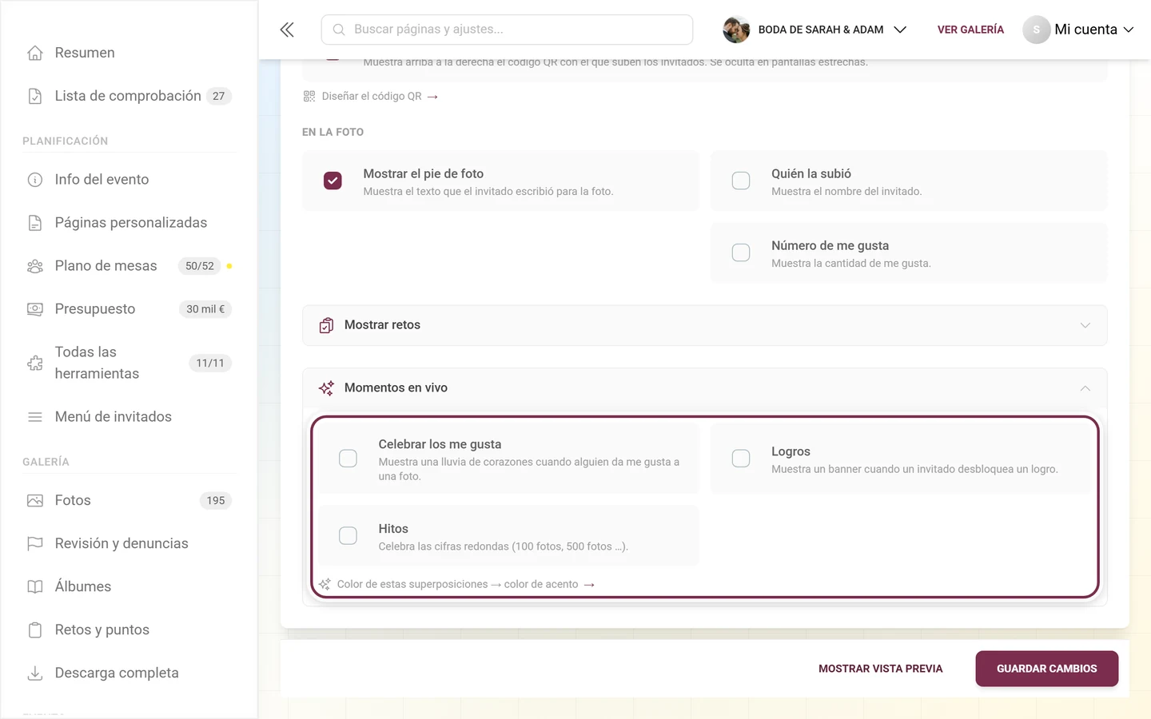Open the Boda de Sarah & Adam event dropdown
The width and height of the screenshot is (1151, 719).
click(815, 30)
